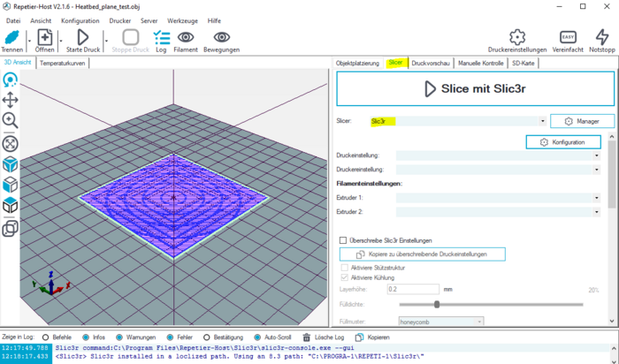The image size is (619, 364).
Task: Toggle the Auto-Scroll log option
Action: (x=257, y=337)
